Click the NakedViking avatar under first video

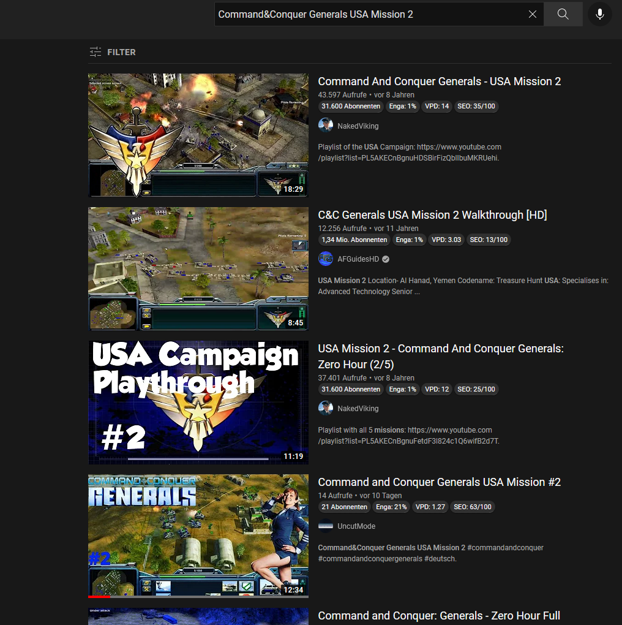[326, 126]
